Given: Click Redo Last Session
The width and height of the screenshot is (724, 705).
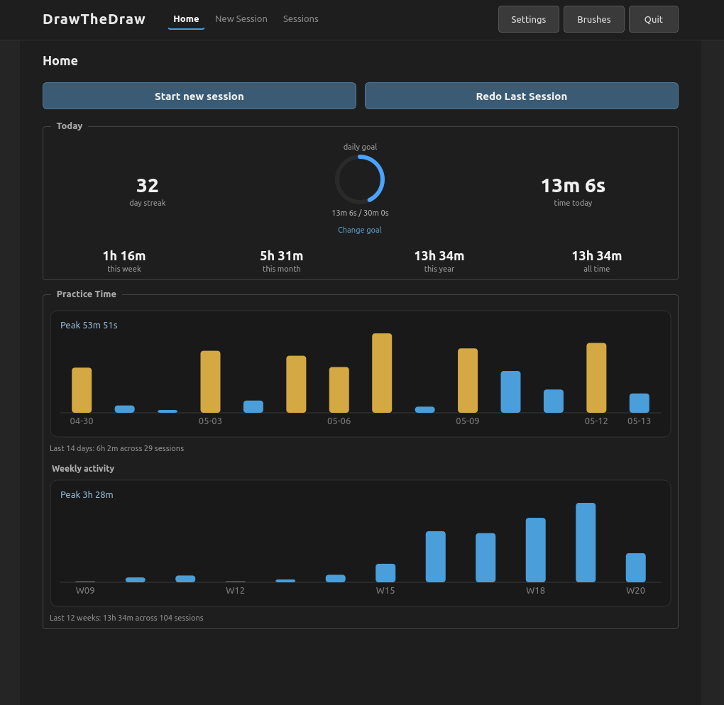Looking at the screenshot, I should [521, 96].
